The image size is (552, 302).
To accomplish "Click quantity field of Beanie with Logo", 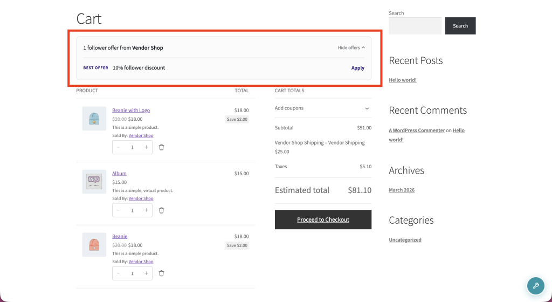I will (x=133, y=147).
